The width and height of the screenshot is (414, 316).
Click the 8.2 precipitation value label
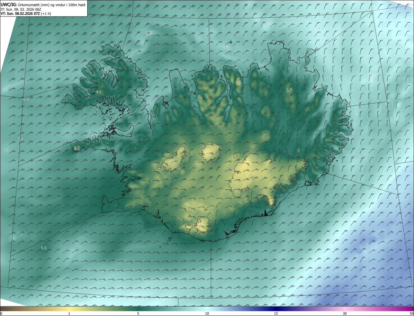tap(149, 104)
